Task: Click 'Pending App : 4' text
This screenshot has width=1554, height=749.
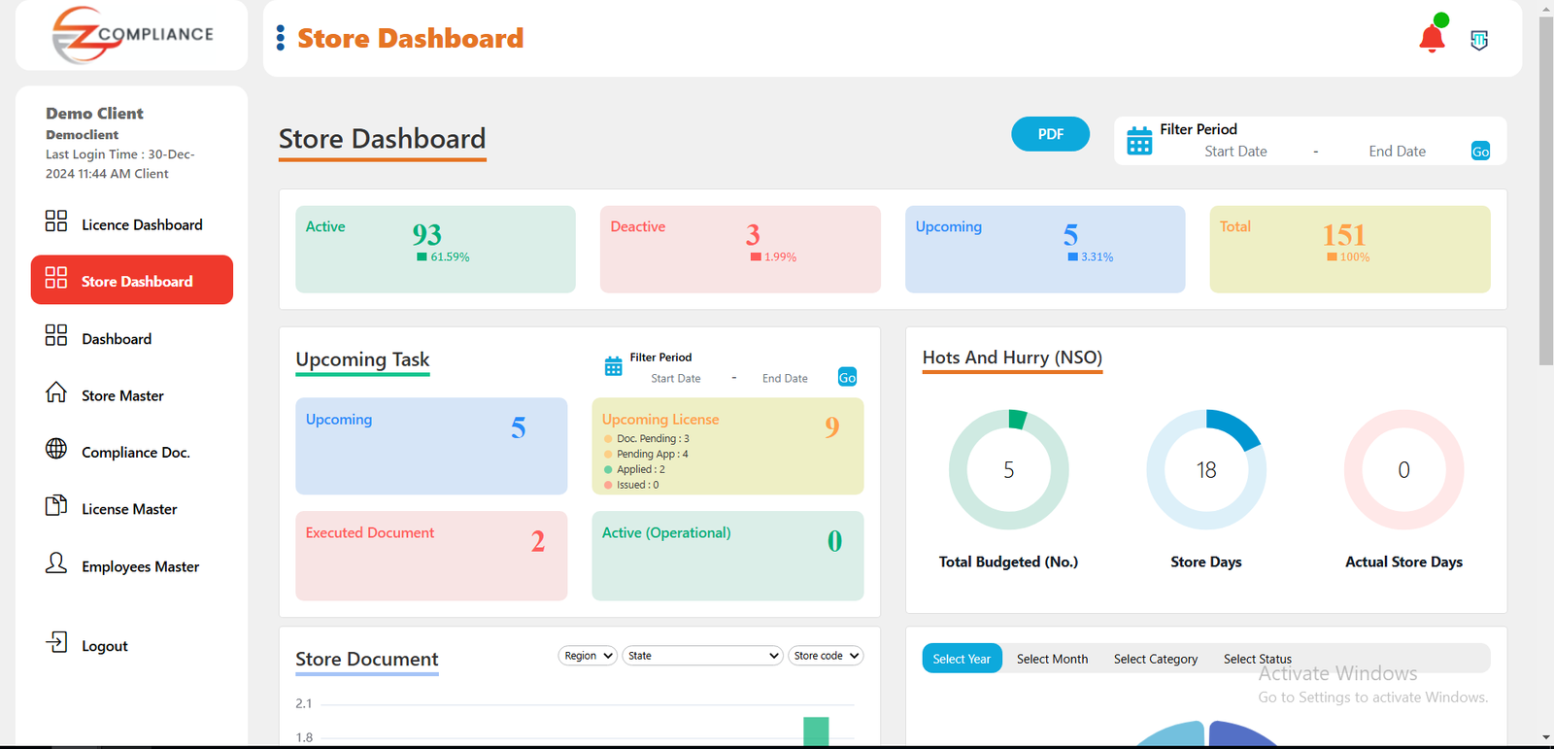Action: (653, 454)
